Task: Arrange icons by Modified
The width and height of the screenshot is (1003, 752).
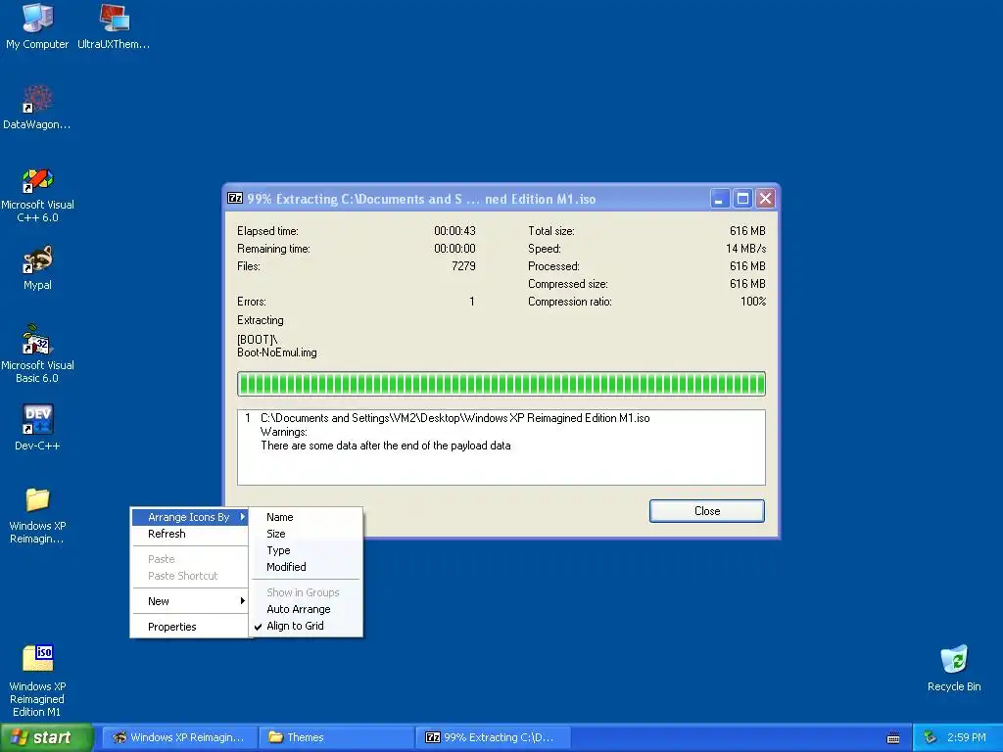Action: (306, 567)
